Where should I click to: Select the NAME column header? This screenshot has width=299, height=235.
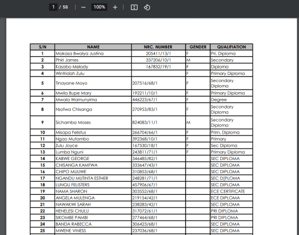94,47
